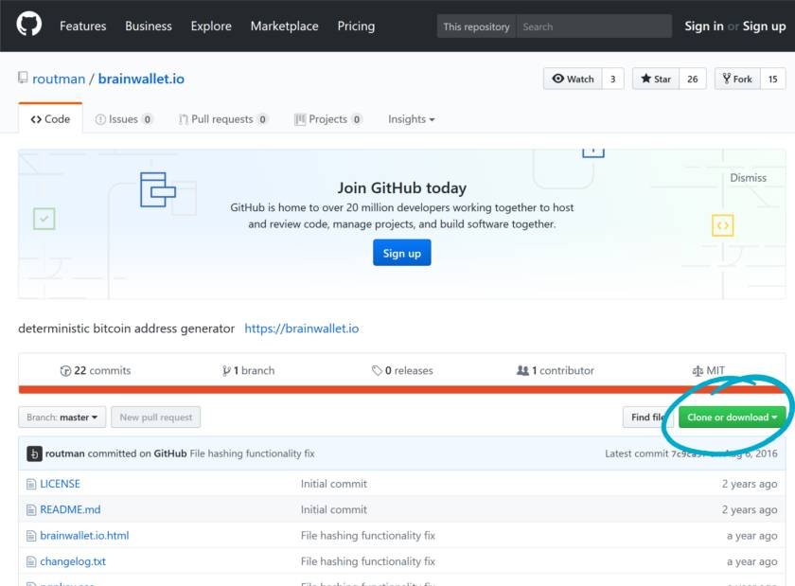The image size is (795, 586).
Task: Open the LICENSE file
Action: pos(61,484)
